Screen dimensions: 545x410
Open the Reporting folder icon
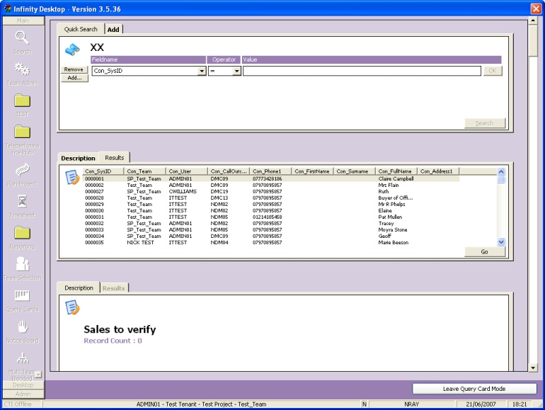(x=22, y=233)
